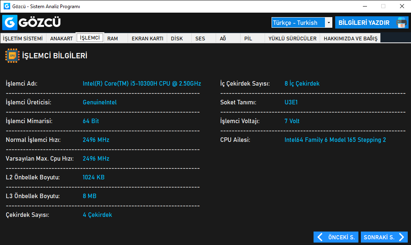Click the L3 Önbellek Boyutu label
The width and height of the screenshot is (411, 245).
point(33,196)
